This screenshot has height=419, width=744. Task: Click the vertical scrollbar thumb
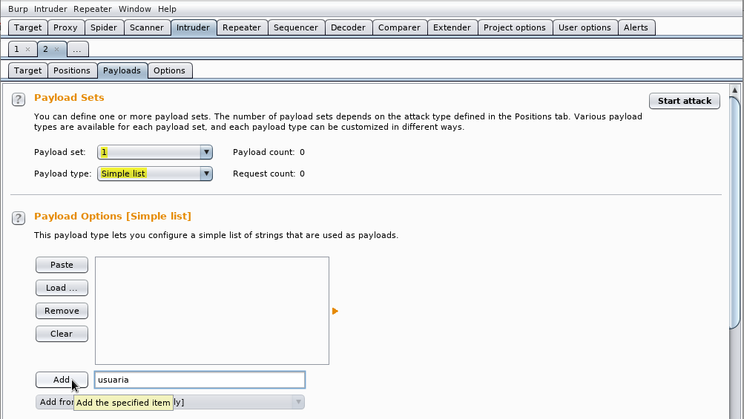(x=734, y=213)
